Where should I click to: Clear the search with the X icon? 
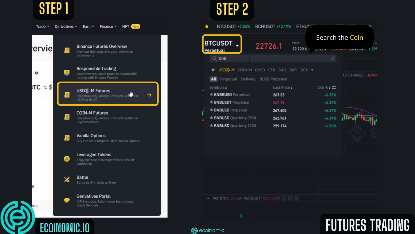[333, 58]
